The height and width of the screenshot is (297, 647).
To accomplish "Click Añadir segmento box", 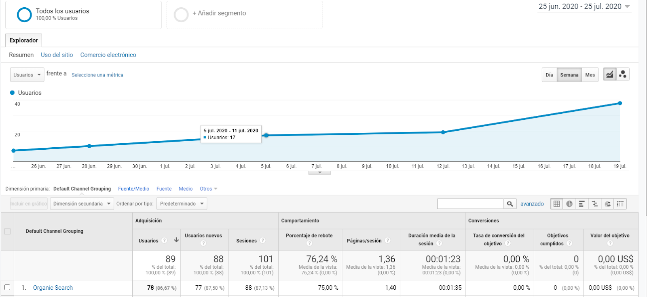I will click(245, 15).
